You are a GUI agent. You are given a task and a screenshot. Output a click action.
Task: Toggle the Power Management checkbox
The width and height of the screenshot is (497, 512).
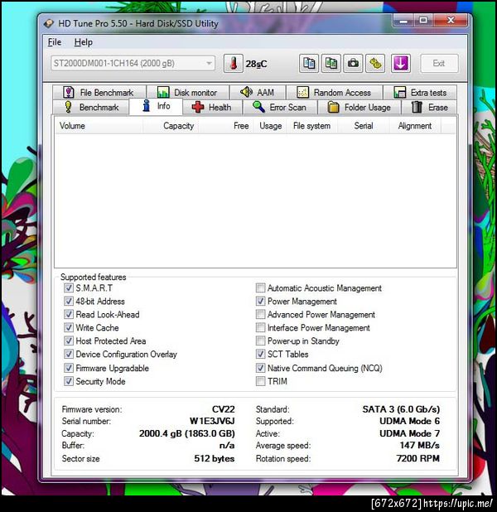tap(260, 301)
